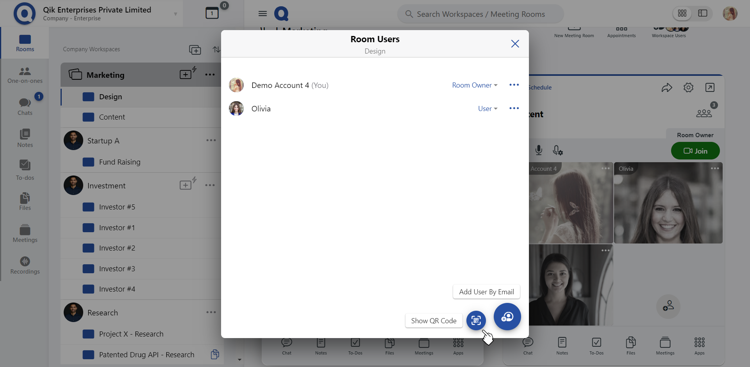750x367 pixels.
Task: Click files icon on Patented Drug row
Action: [x=215, y=354]
